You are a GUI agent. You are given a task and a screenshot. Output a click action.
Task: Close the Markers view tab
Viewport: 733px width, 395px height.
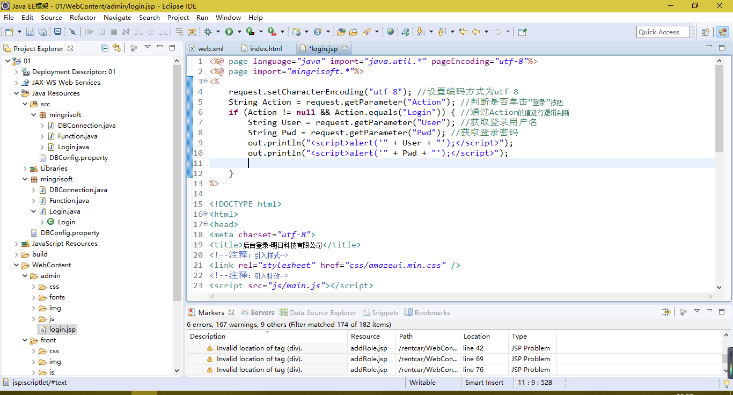[x=231, y=312]
